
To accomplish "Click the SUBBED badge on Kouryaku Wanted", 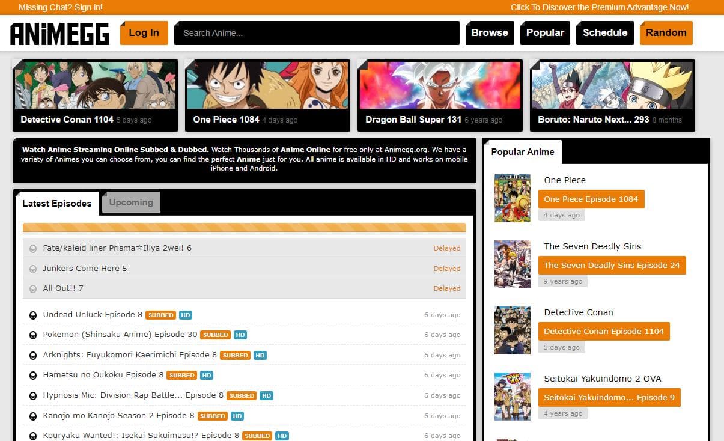I will tap(257, 436).
